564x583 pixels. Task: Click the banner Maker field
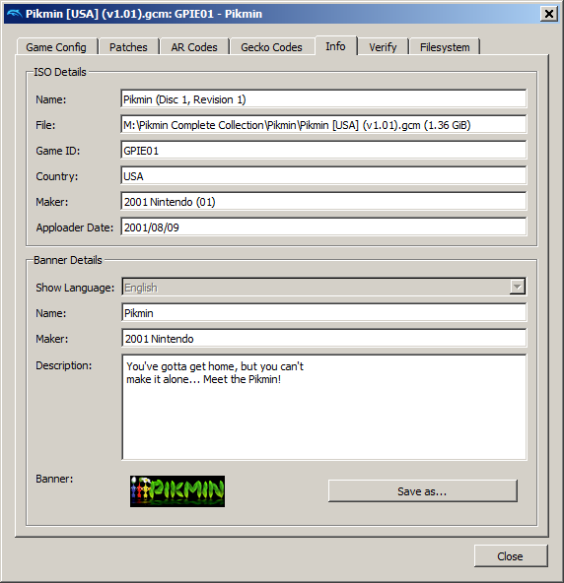323,339
